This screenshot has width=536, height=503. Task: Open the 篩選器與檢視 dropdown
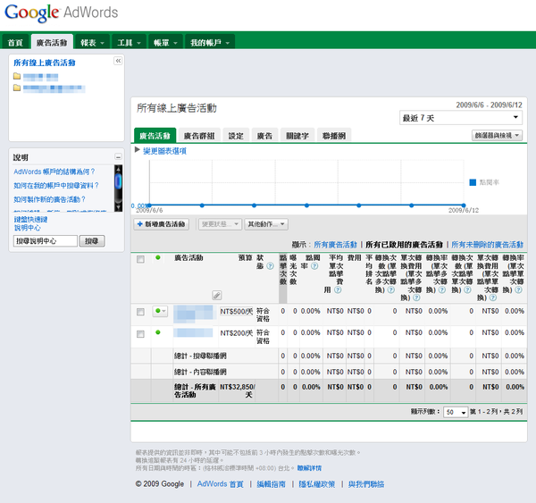coord(497,136)
